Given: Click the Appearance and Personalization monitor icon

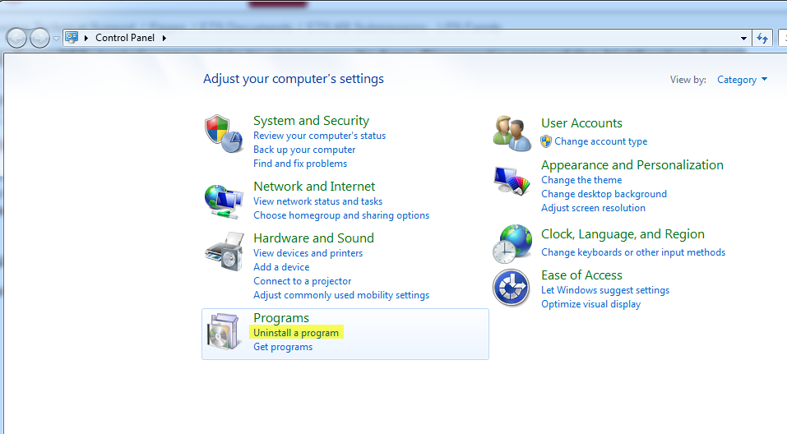Looking at the screenshot, I should pos(512,181).
